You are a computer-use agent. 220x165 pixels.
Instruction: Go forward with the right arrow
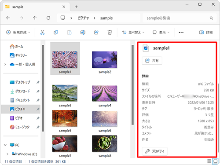pos(22,18)
